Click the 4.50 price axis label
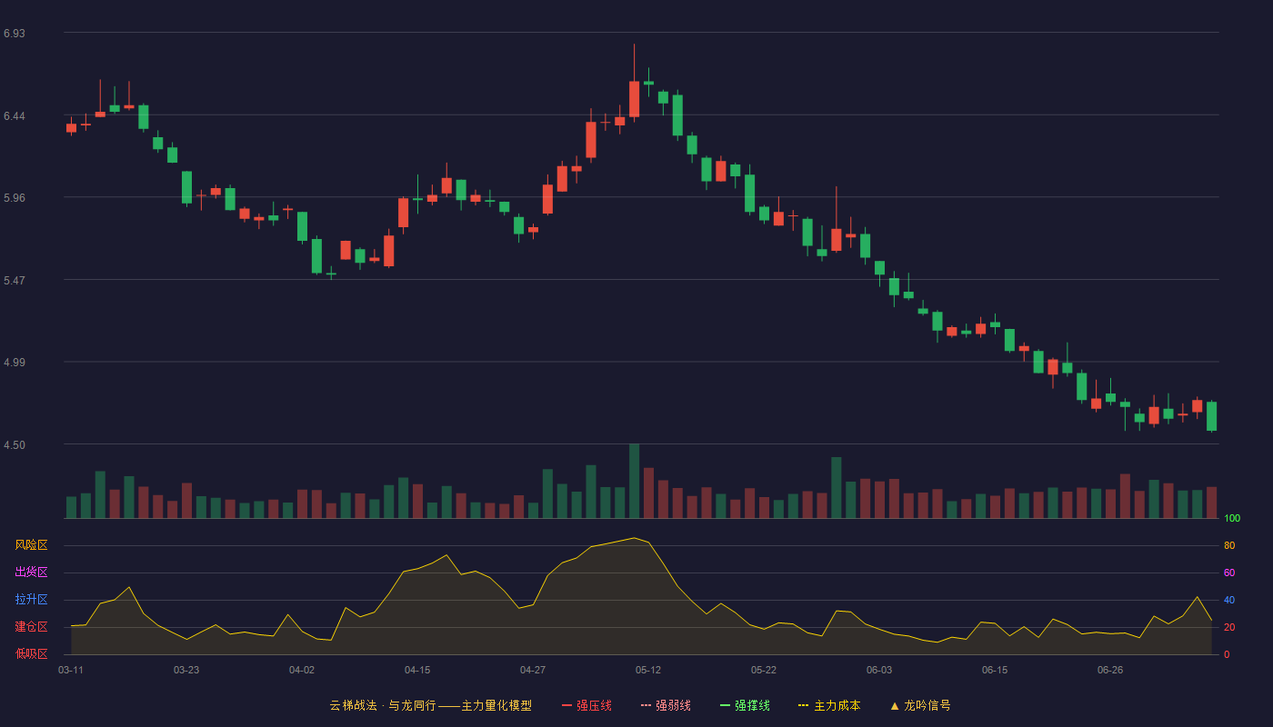This screenshot has height=727, width=1273. coord(15,445)
